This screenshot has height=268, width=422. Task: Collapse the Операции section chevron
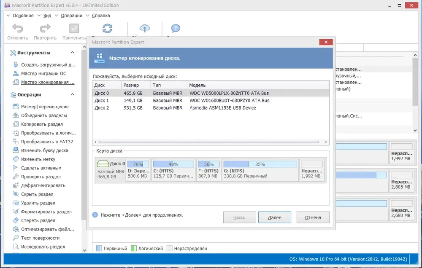[x=73, y=94]
